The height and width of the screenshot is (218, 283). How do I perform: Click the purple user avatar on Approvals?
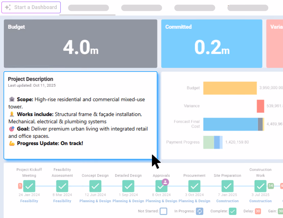pyautogui.click(x=165, y=182)
